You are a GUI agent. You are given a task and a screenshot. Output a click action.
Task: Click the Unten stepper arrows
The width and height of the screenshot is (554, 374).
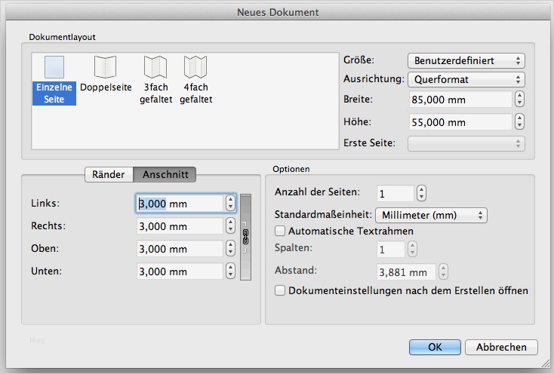[230, 271]
